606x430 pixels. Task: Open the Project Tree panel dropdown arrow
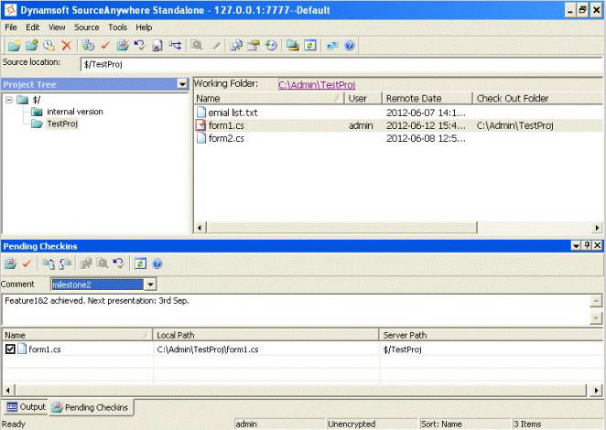[183, 84]
